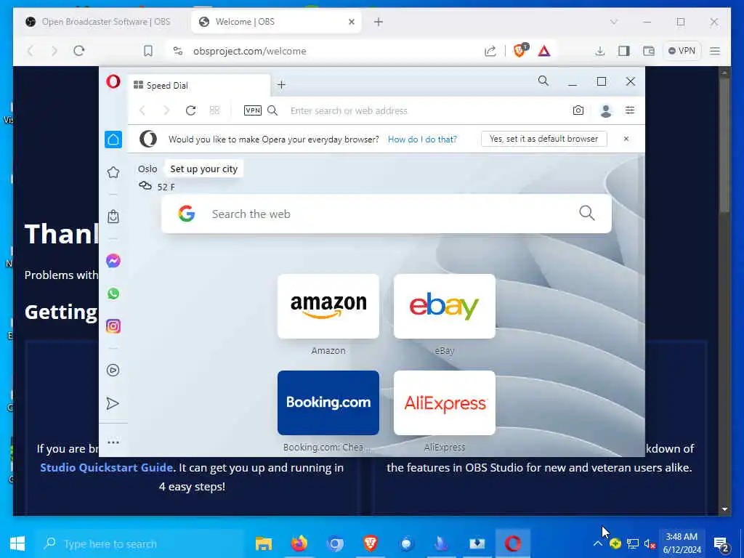Image resolution: width=744 pixels, height=558 pixels.
Task: Open Brave downloads icon
Action: click(599, 52)
